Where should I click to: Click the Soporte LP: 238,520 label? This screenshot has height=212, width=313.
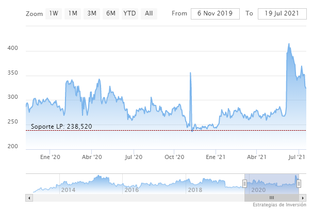coord(61,126)
